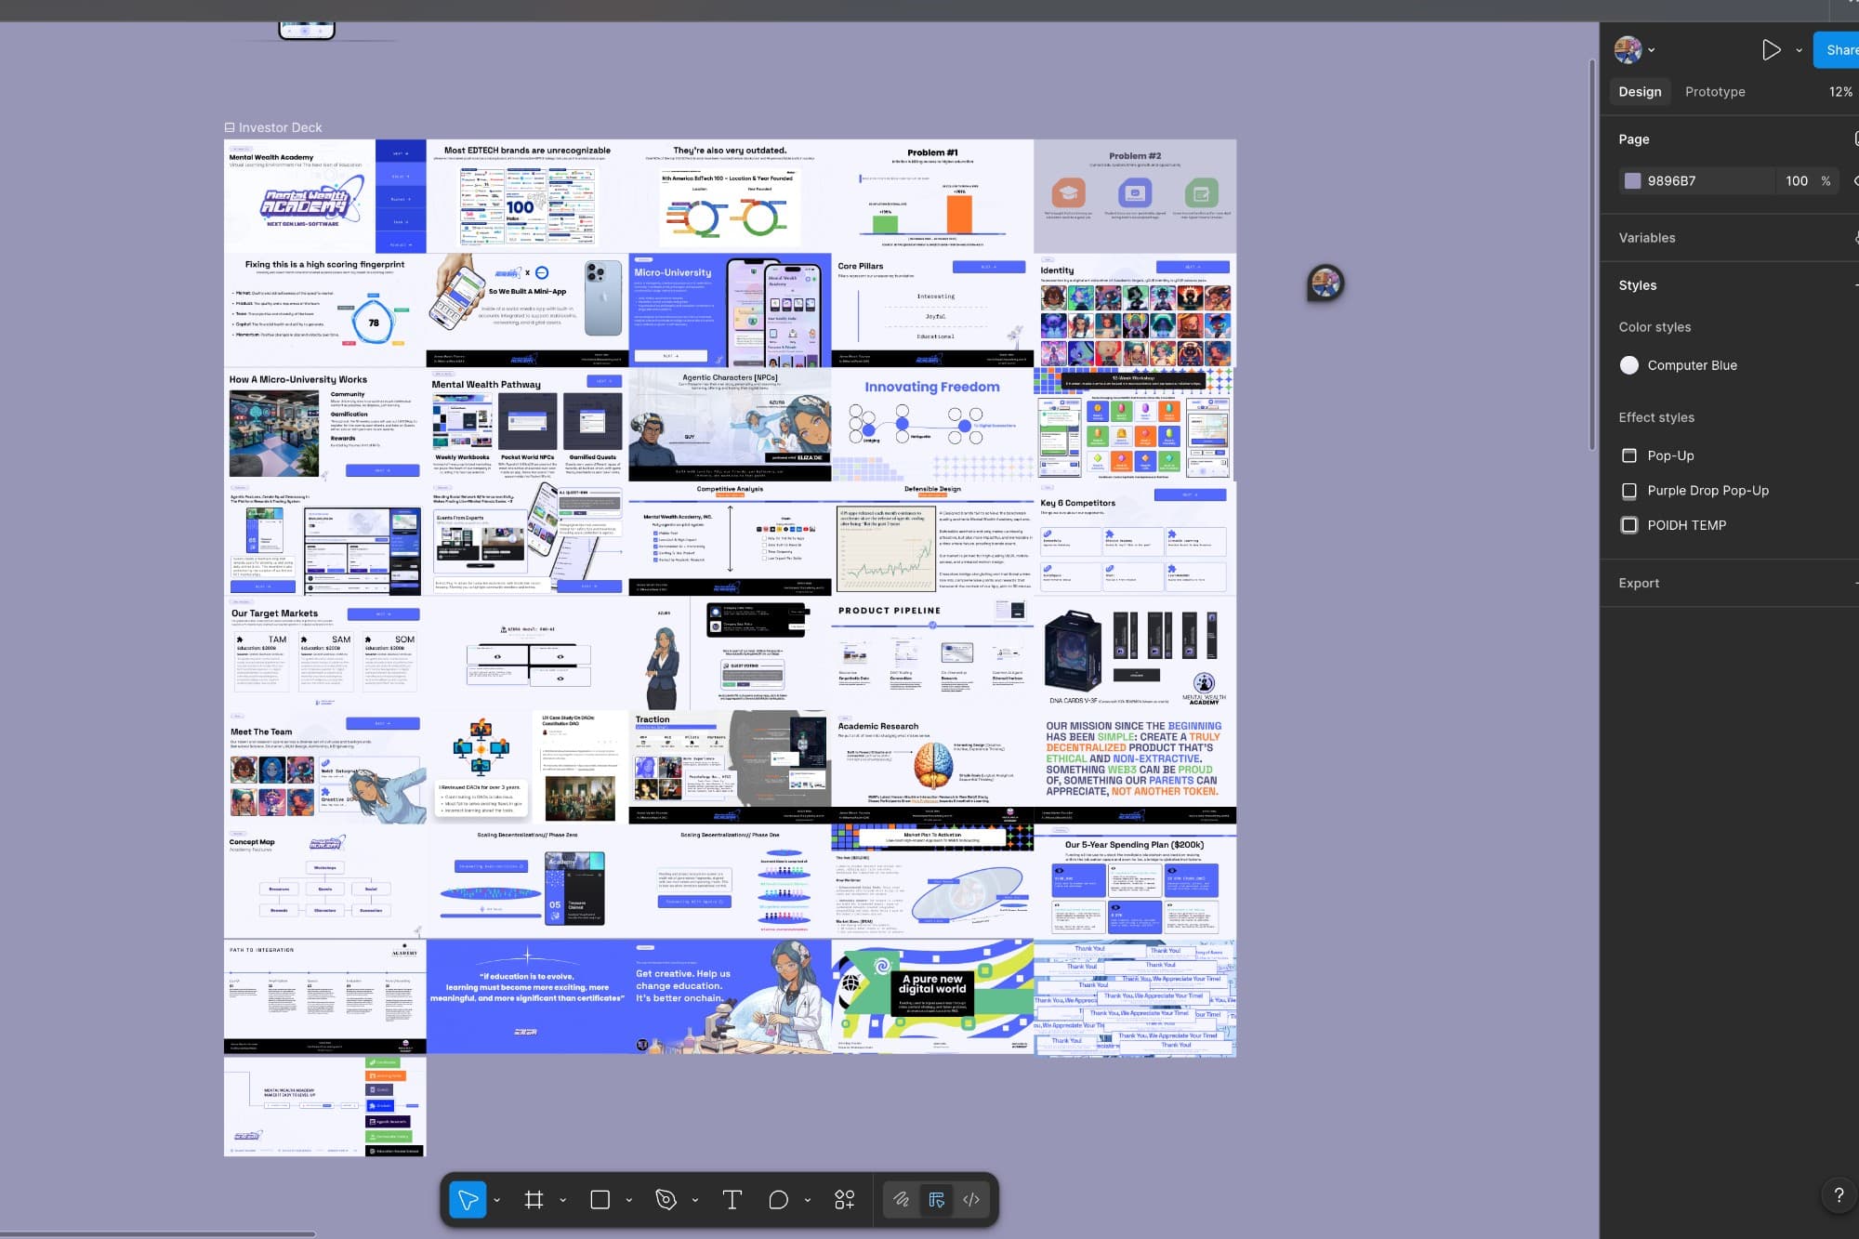The width and height of the screenshot is (1859, 1239).
Task: Select the Comment tool
Action: 778,1199
